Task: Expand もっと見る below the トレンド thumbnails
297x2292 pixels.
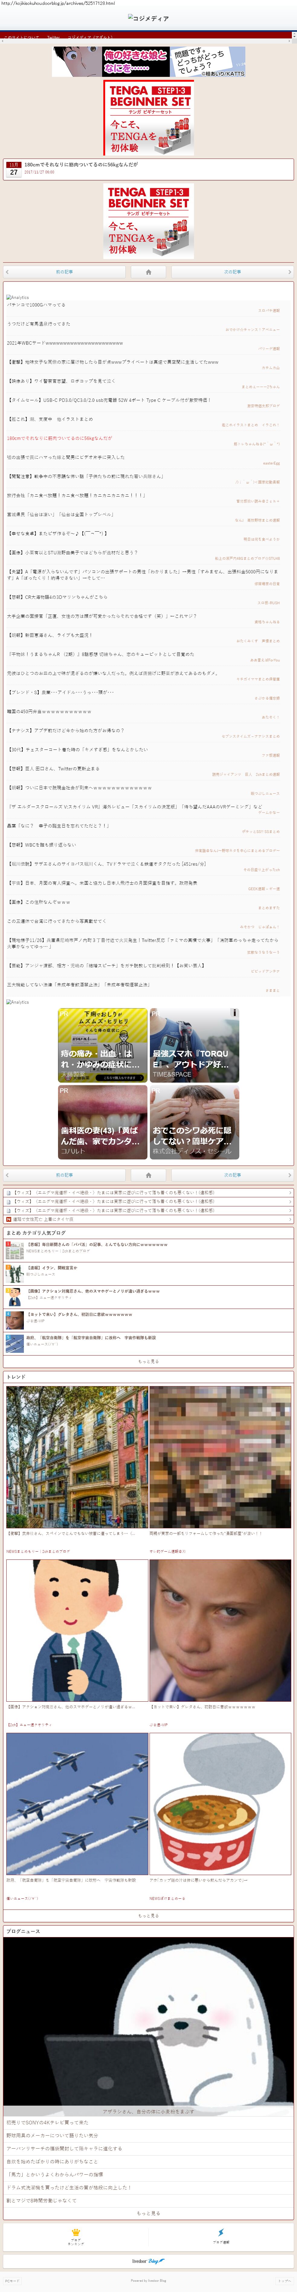Action: coord(149,1915)
